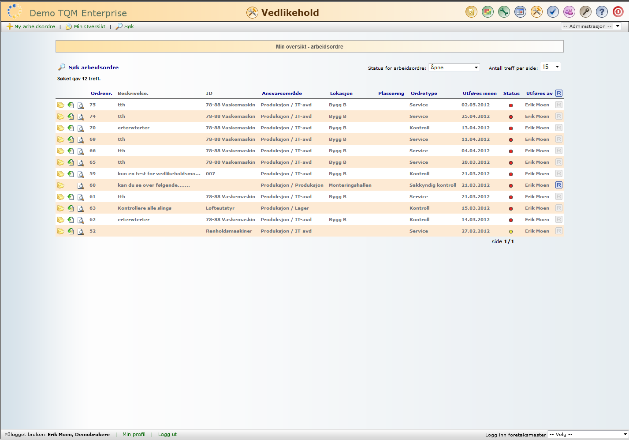This screenshot has height=440, width=629.
Task: Open Status for arbeidsordre dropdown showing Åpne
Action: (x=454, y=68)
